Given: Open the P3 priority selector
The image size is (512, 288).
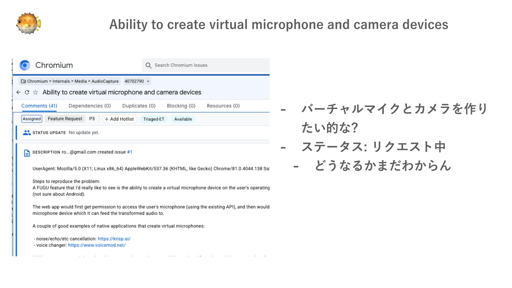Looking at the screenshot, I should pos(92,119).
